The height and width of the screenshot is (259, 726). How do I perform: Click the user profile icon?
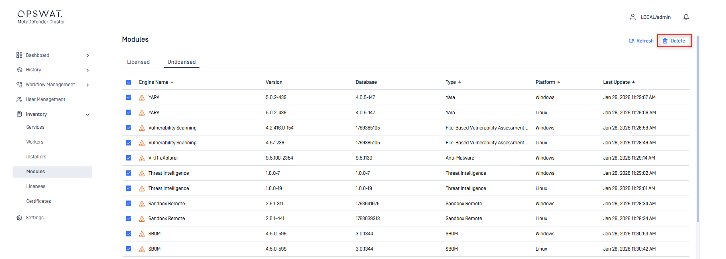point(632,17)
